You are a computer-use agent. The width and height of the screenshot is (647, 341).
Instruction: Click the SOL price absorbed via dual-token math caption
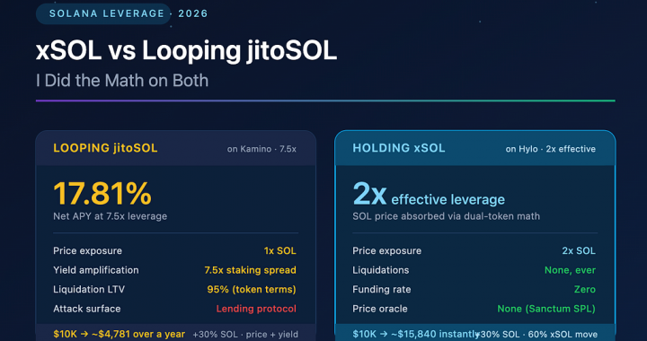click(446, 216)
